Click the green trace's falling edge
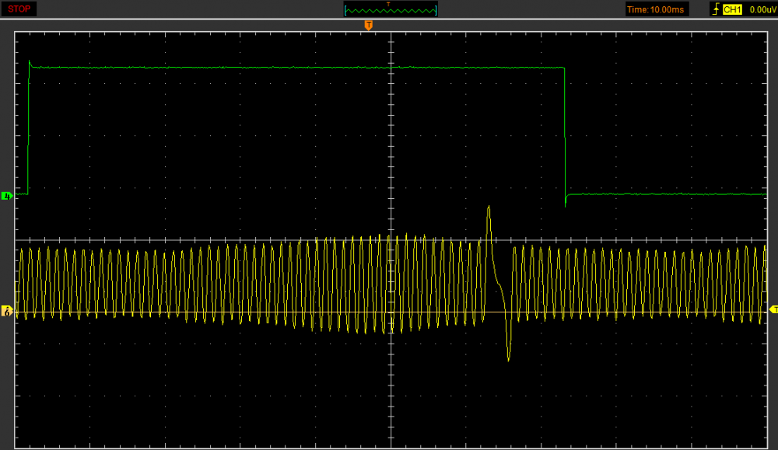 click(x=565, y=132)
